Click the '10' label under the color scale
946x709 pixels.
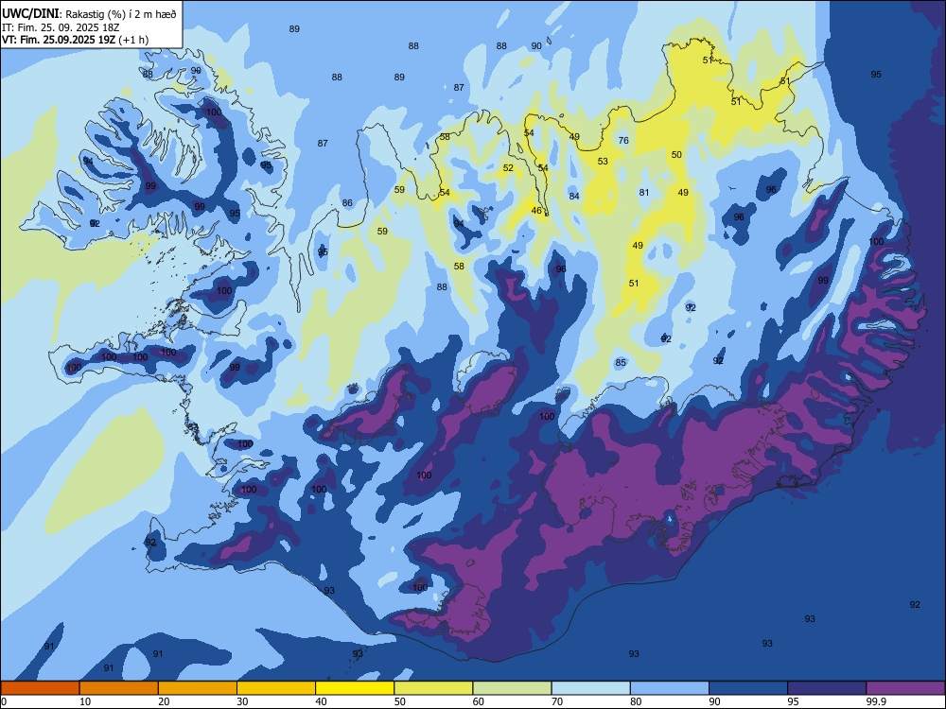coord(85,701)
